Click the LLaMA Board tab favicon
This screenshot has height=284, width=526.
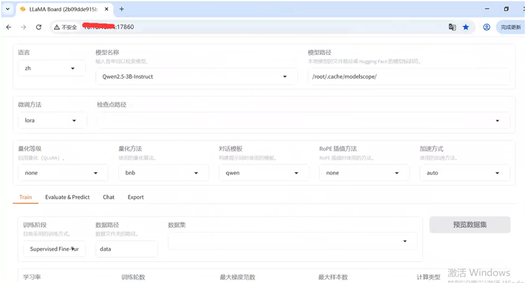[23, 9]
